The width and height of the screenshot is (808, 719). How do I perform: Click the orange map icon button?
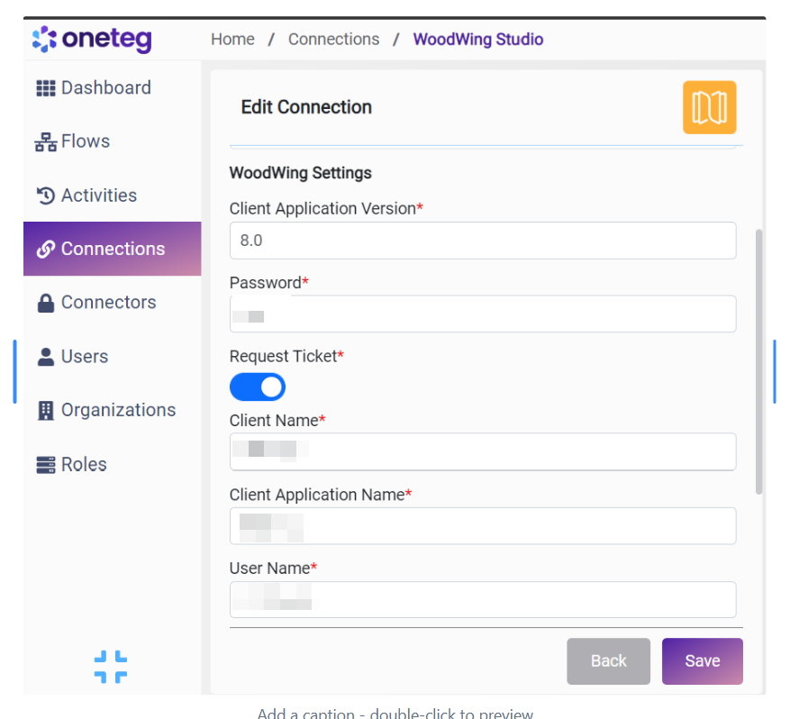click(709, 107)
